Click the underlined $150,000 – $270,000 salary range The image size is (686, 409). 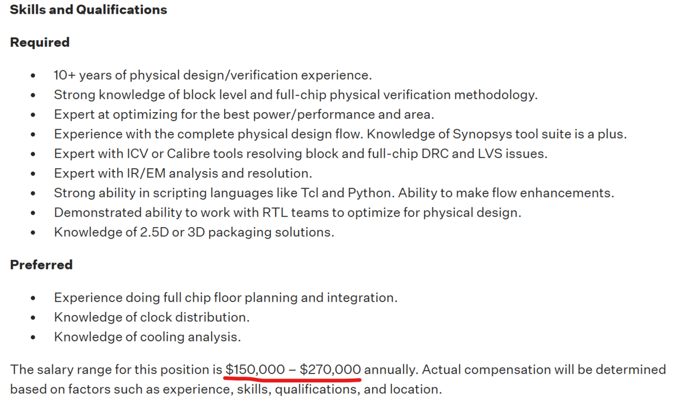click(x=293, y=370)
